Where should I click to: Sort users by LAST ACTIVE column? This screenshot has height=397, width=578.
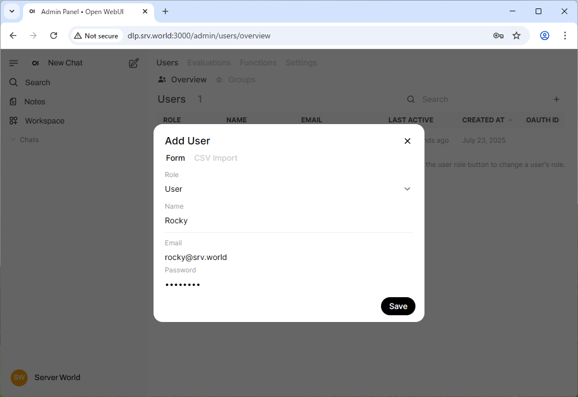pyautogui.click(x=411, y=120)
